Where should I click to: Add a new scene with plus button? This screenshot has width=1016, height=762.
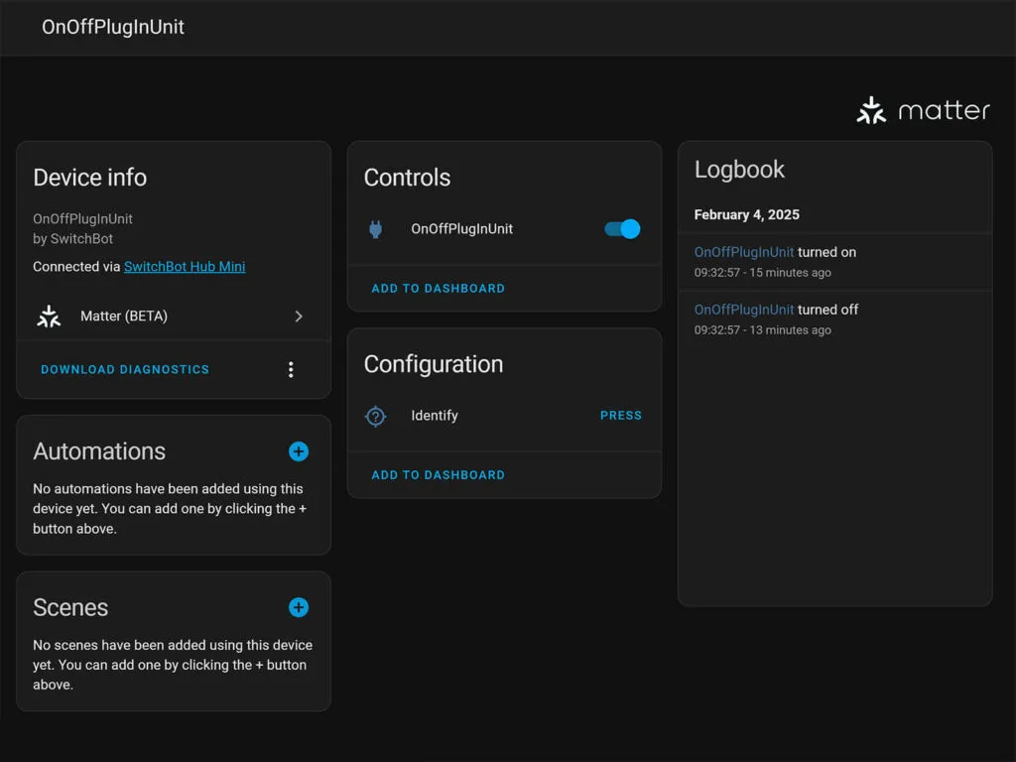point(298,608)
